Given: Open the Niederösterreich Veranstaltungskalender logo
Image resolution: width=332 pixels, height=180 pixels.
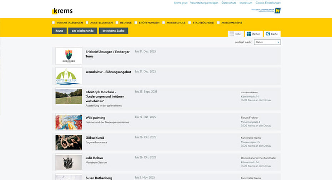Looking at the screenshot, I should (x=266, y=11).
